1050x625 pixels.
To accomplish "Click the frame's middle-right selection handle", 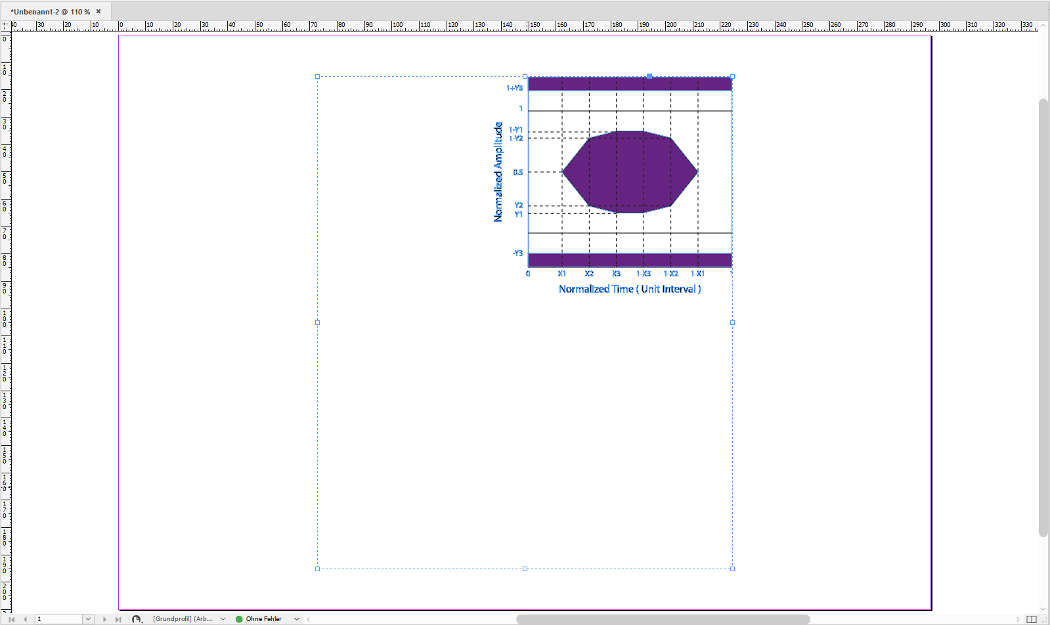I will pos(732,322).
